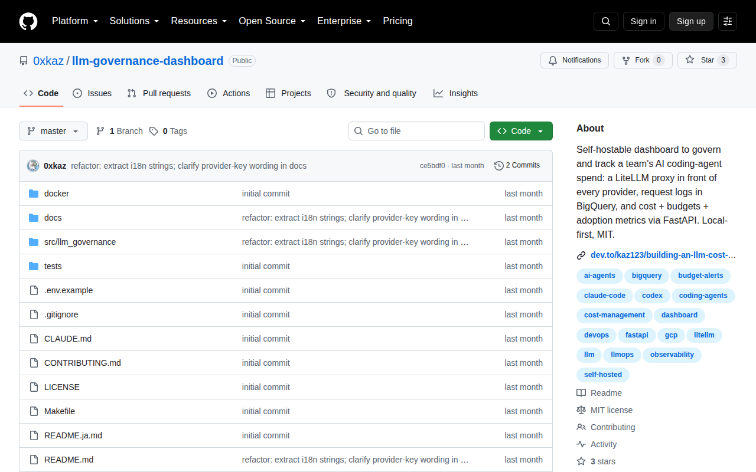Image resolution: width=756 pixels, height=472 pixels.
Task: Click the Activity pulse icon
Action: click(x=581, y=444)
